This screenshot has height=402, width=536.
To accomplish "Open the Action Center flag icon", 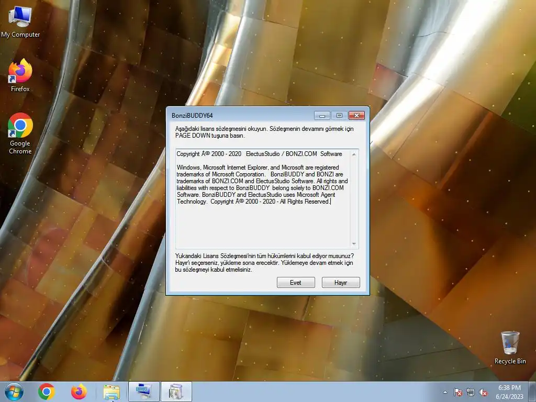I will [458, 392].
